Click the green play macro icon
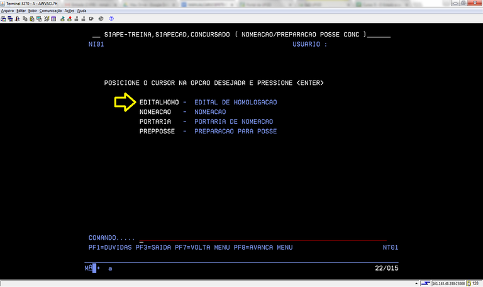Screen dimensions: 483x287 pyautogui.click(x=62, y=19)
